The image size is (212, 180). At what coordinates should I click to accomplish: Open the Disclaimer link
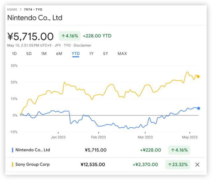83,45
